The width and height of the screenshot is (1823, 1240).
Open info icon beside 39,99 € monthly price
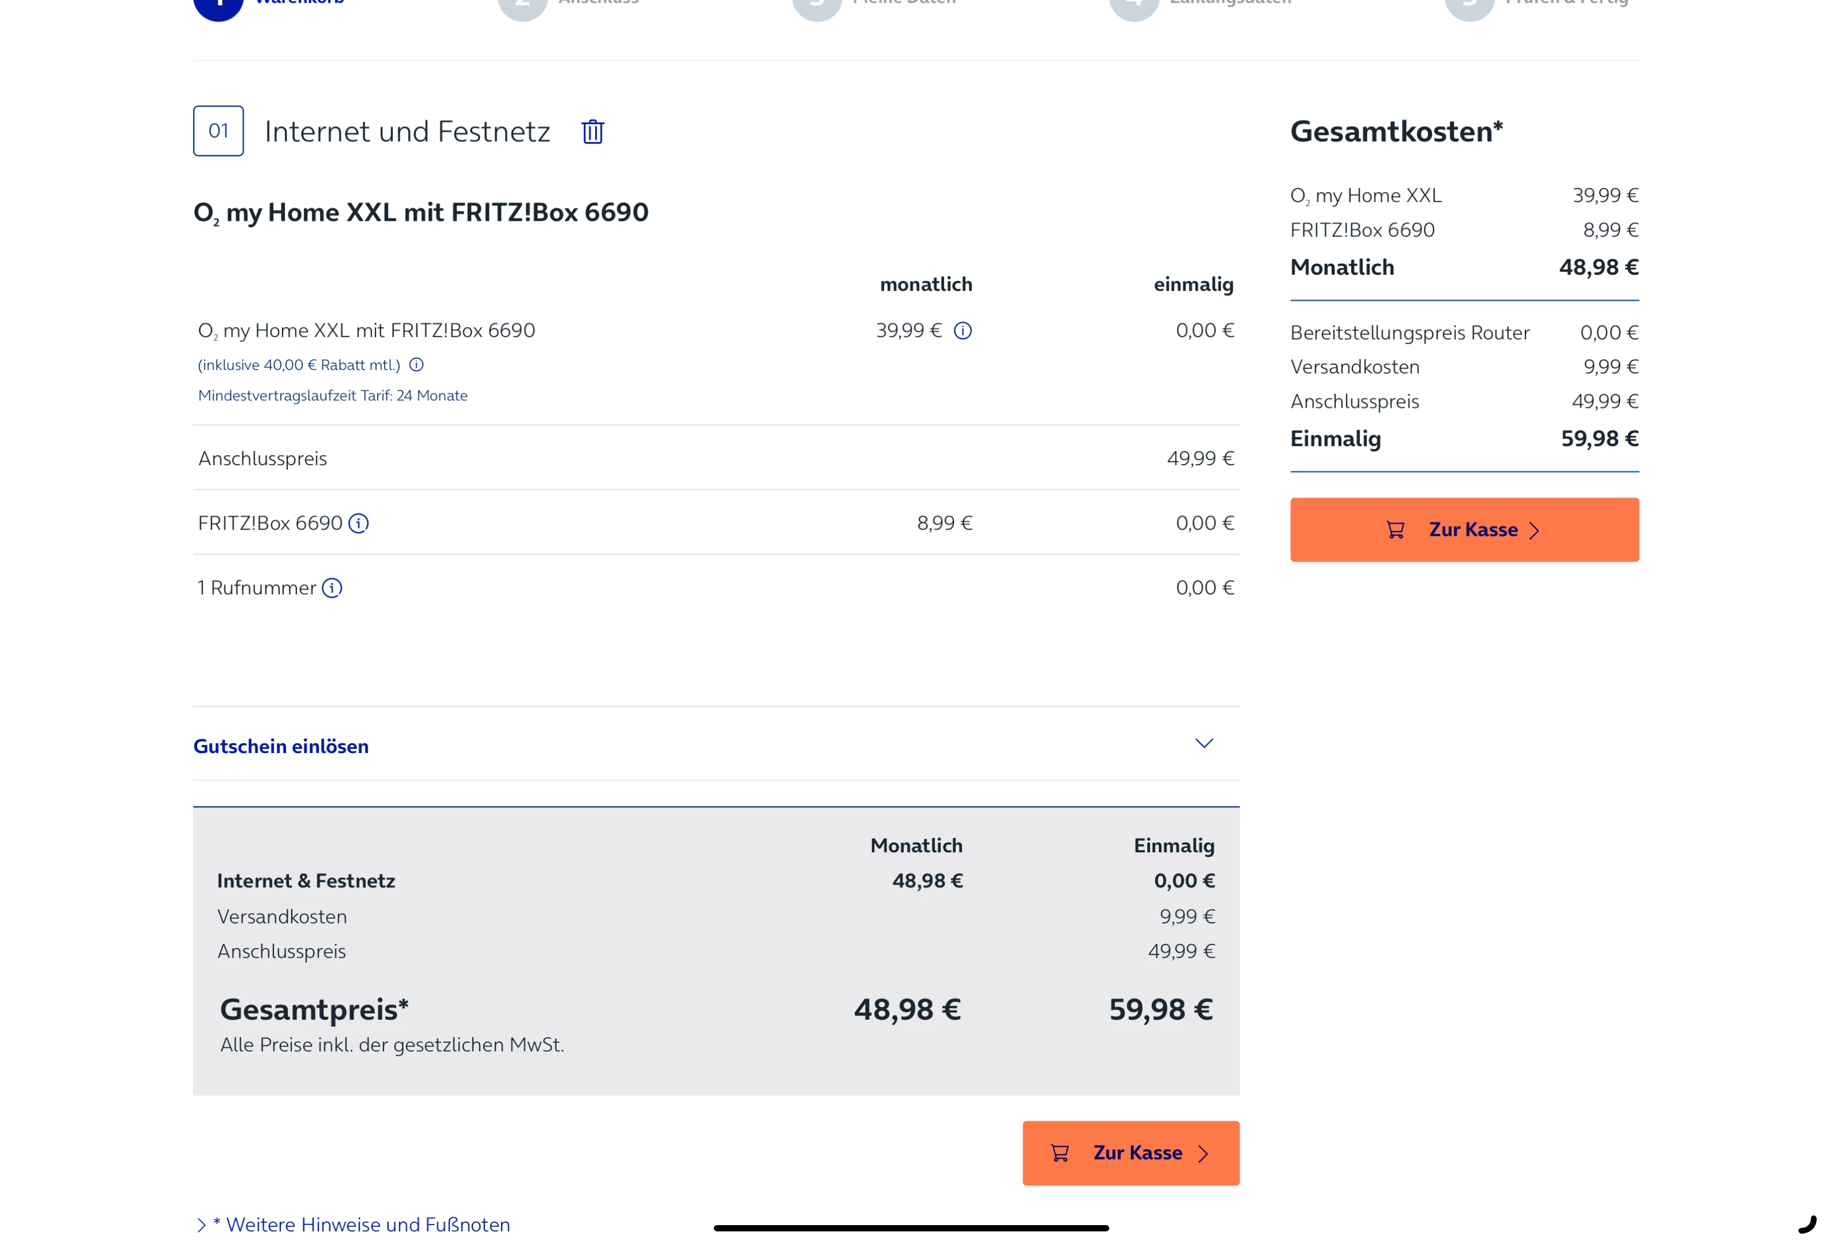pos(963,330)
